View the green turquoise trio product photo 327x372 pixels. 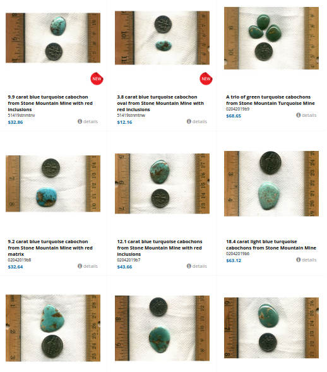(271, 38)
